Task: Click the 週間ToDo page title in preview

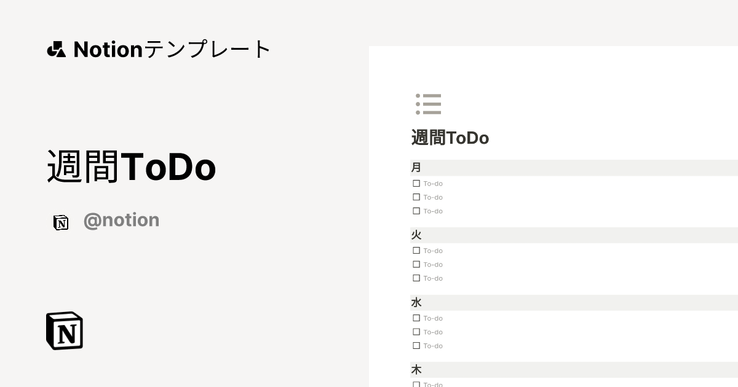Action: [x=450, y=138]
